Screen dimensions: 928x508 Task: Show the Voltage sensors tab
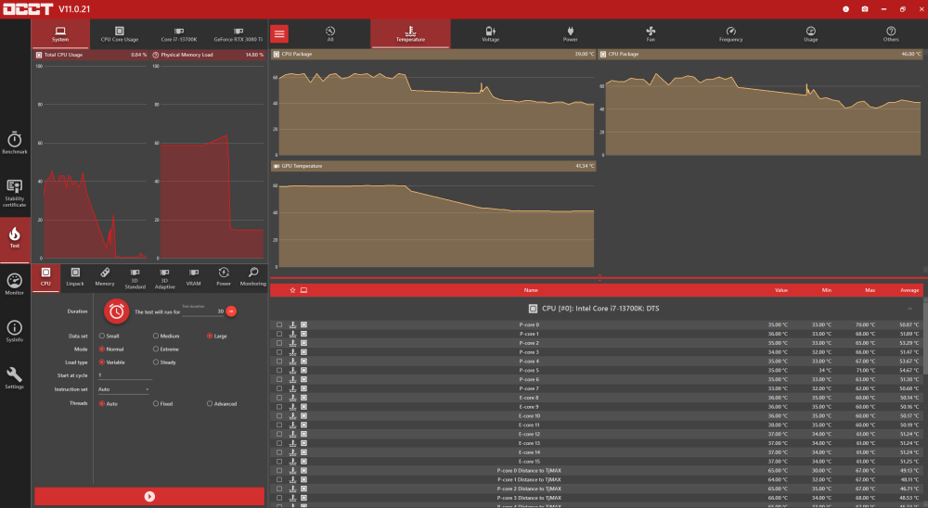[x=490, y=33]
